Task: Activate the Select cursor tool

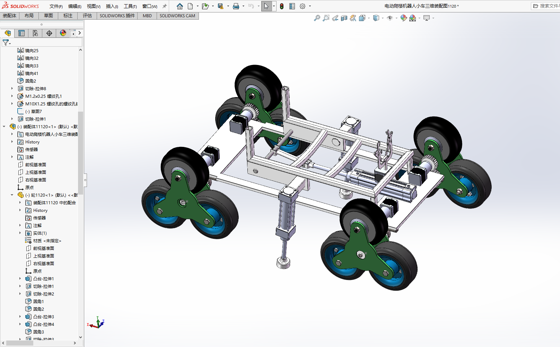Action: (266, 6)
